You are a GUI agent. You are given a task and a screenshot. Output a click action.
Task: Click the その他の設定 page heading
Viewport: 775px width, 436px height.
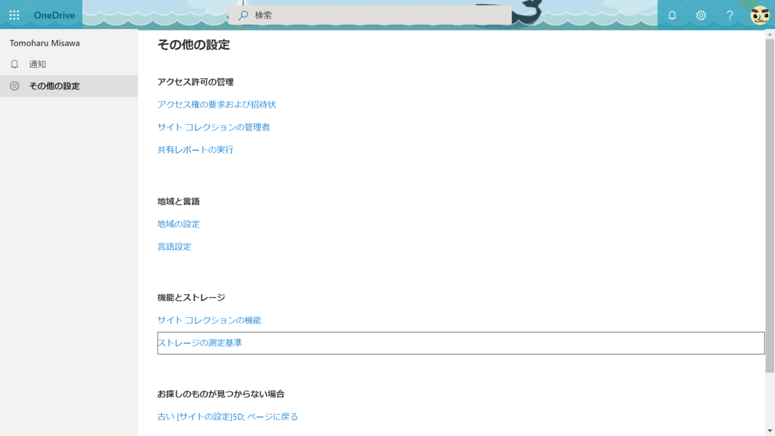click(194, 45)
